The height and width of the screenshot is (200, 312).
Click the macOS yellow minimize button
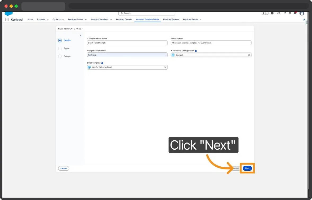click(x=11, y=6)
